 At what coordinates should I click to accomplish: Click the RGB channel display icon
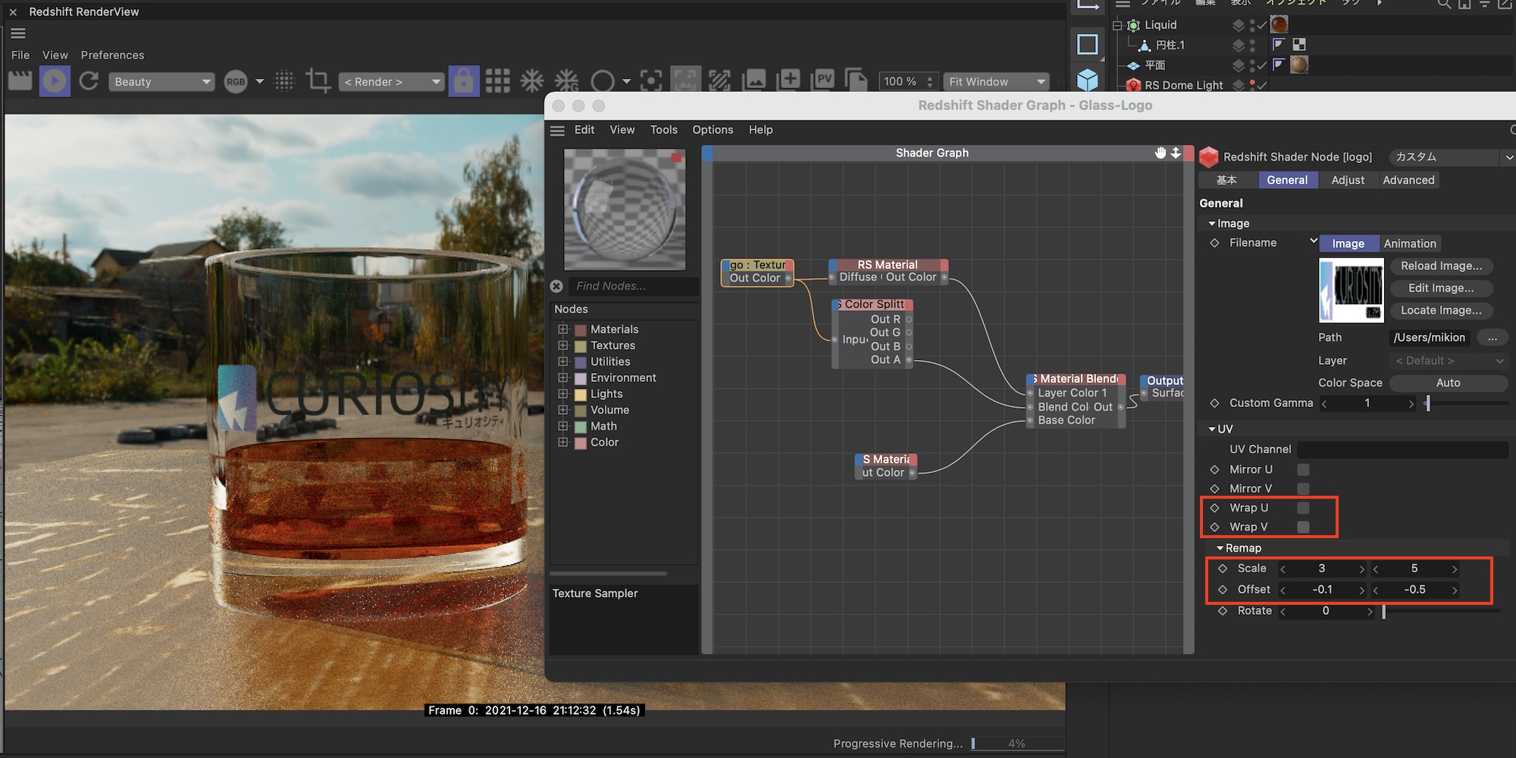pos(236,82)
